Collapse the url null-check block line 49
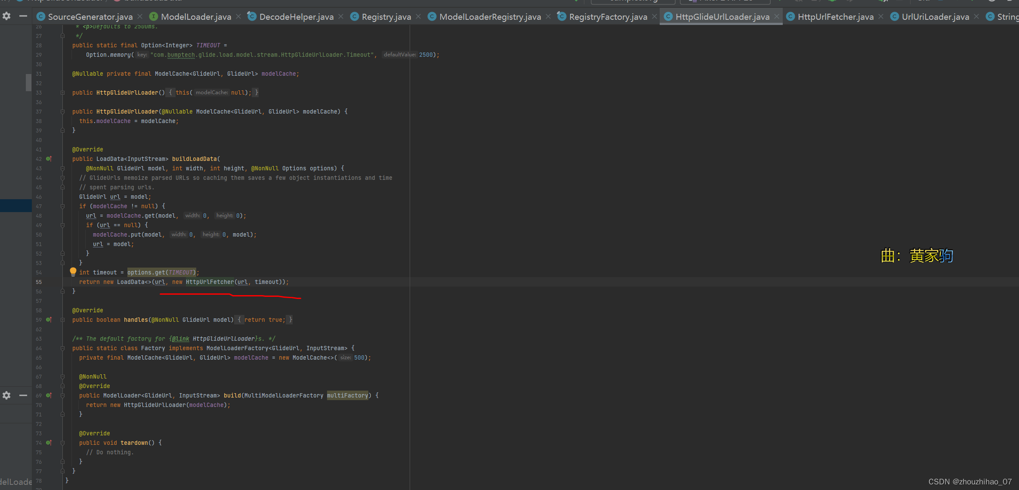This screenshot has height=490, width=1019. 62,225
